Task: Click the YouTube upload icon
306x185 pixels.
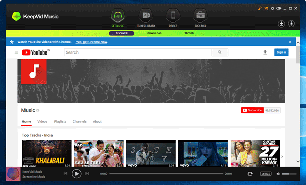Action: point(265,52)
